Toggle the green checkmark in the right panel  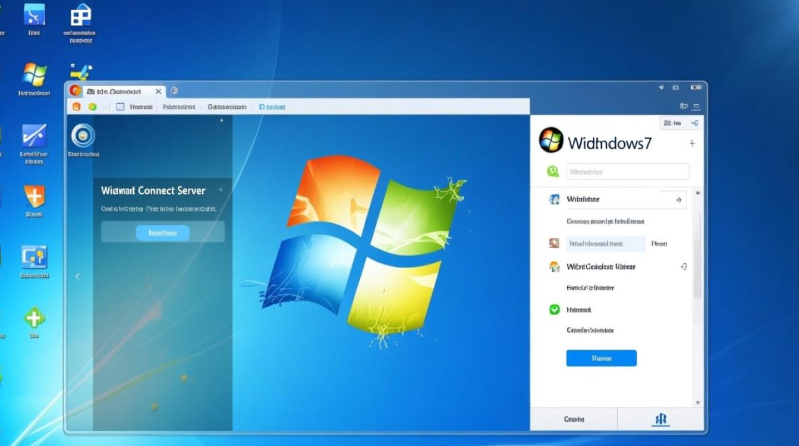tap(554, 309)
